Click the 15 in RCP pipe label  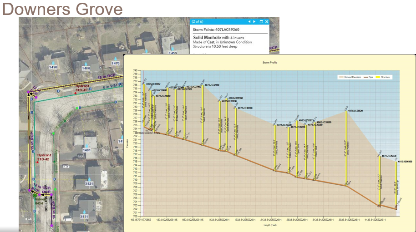(32, 142)
